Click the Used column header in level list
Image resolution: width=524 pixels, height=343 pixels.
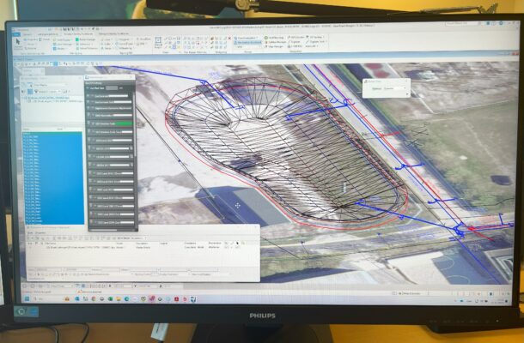click(60, 129)
